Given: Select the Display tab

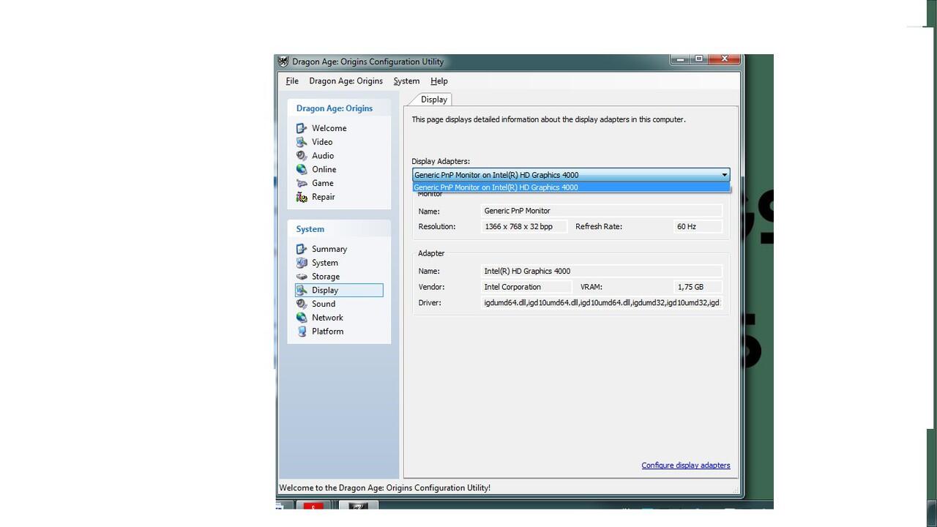Looking at the screenshot, I should pos(433,100).
